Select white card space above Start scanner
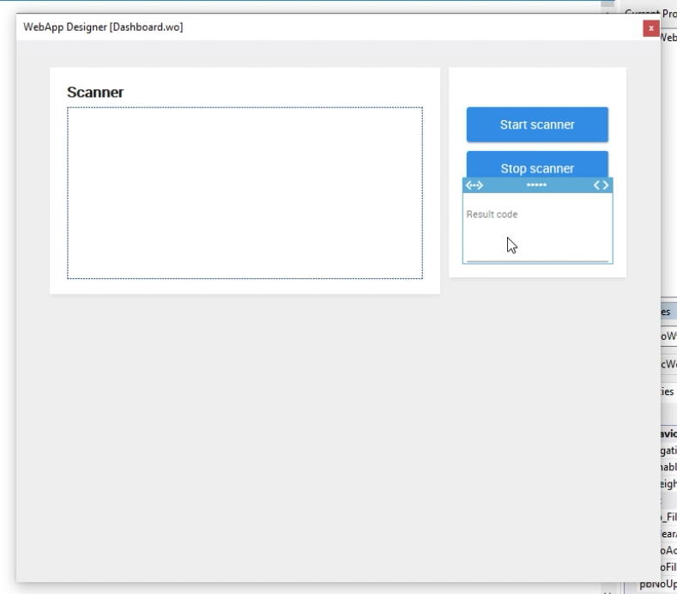Screen dimensions: 677x594 click(537, 86)
